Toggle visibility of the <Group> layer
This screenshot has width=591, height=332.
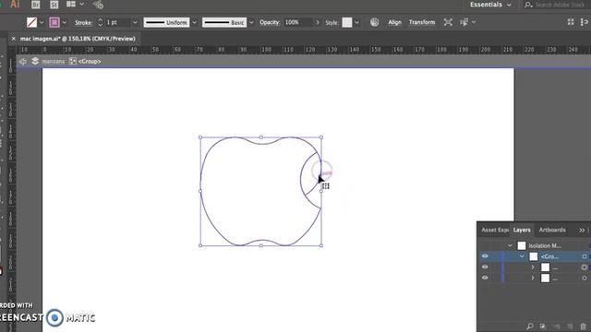point(485,256)
